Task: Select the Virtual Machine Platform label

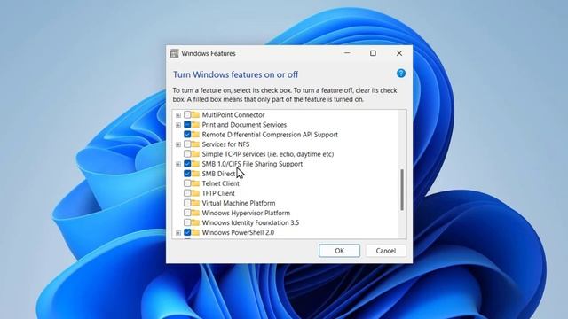Action: point(239,203)
